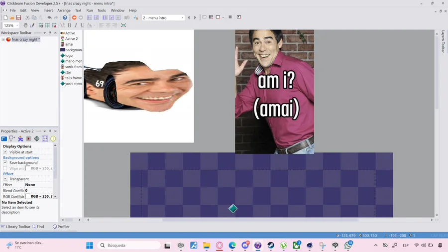The height and width of the screenshot is (252, 448).
Task: Undo the last action
Action: pyautogui.click(x=49, y=18)
